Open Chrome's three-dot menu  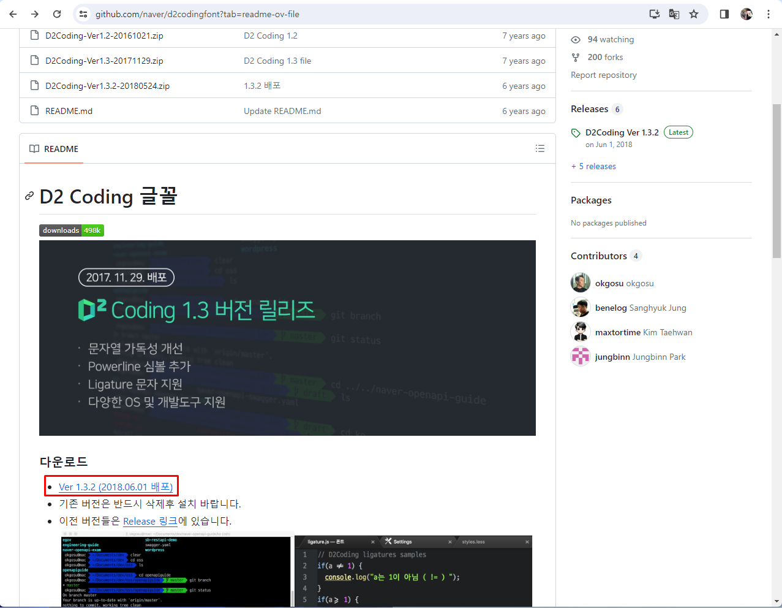tap(769, 13)
